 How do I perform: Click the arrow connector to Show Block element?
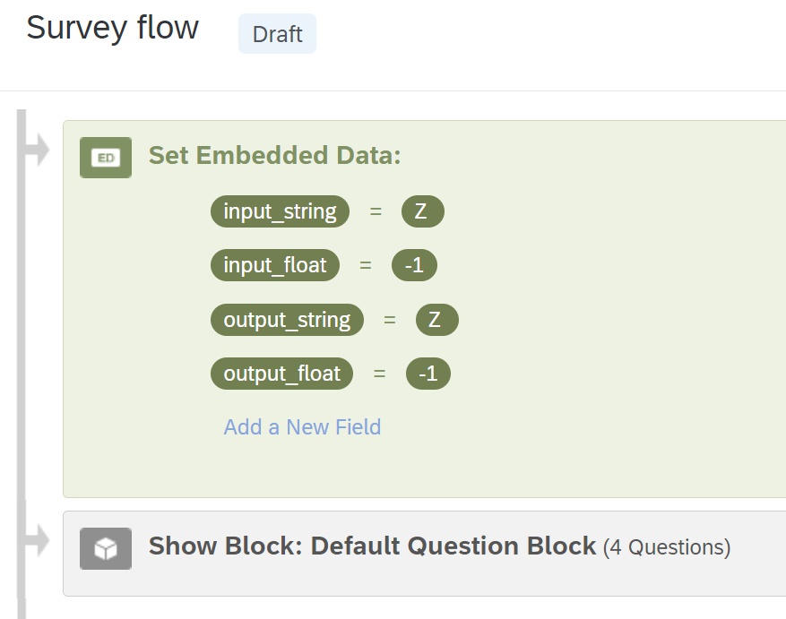coord(37,540)
